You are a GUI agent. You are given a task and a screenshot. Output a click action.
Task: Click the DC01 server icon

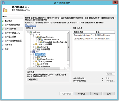[34, 34]
